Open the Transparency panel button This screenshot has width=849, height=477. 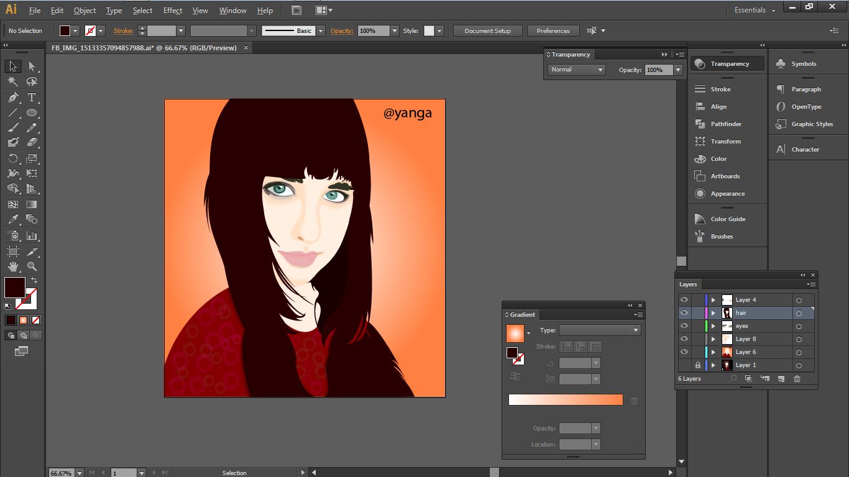(x=728, y=63)
